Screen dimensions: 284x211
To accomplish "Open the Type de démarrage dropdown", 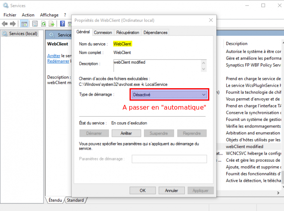I will [169, 94].
